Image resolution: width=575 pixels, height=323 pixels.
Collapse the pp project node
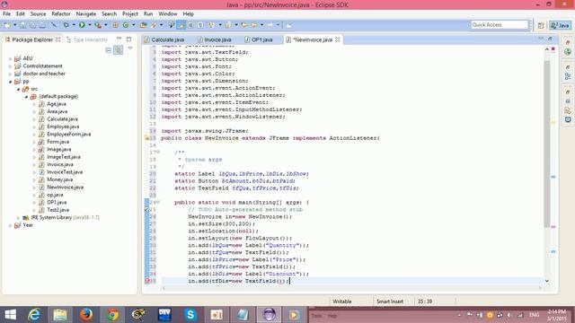click(x=10, y=82)
